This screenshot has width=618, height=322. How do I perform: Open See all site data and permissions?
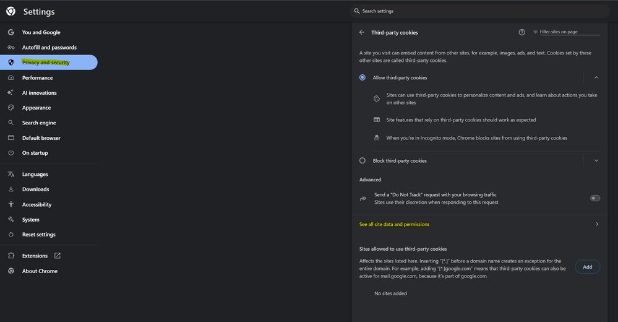479,224
